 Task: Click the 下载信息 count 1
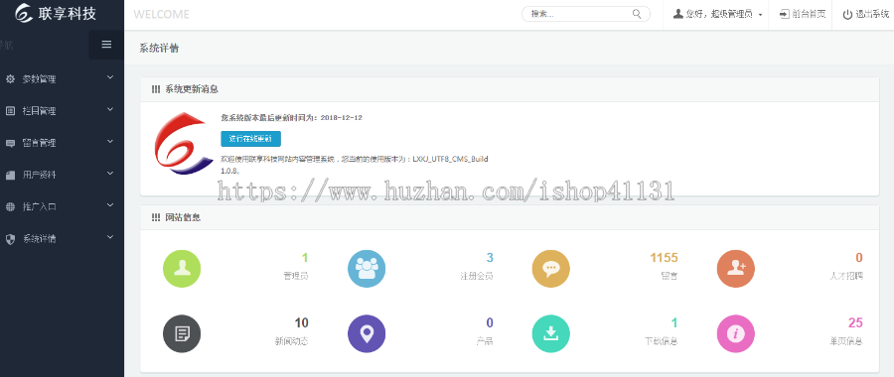point(673,322)
